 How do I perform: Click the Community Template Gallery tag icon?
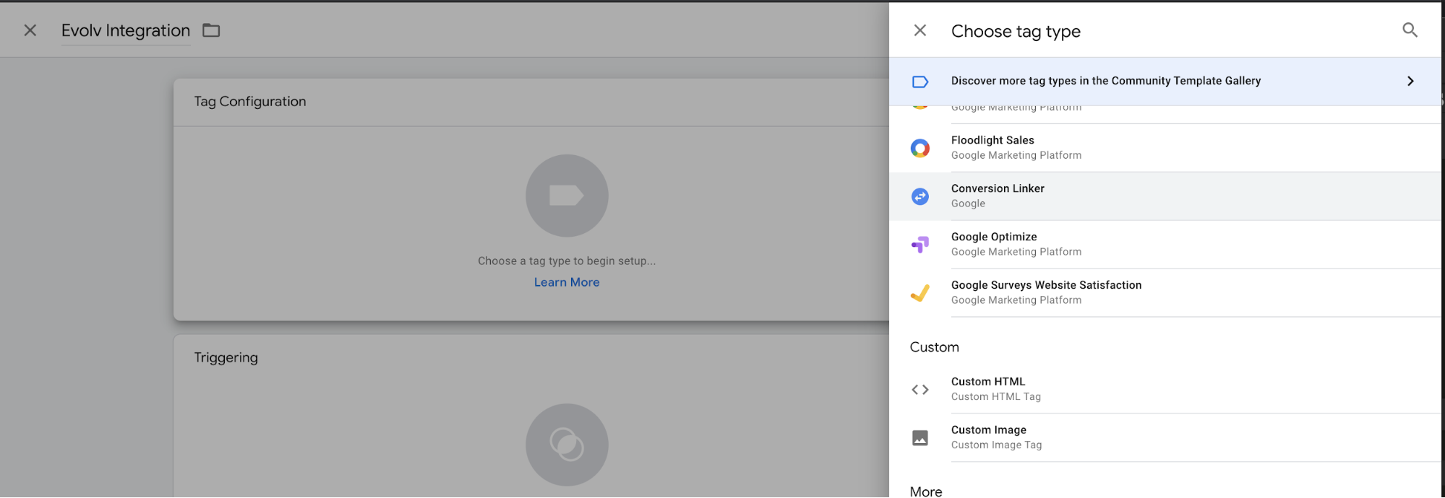[x=920, y=82]
